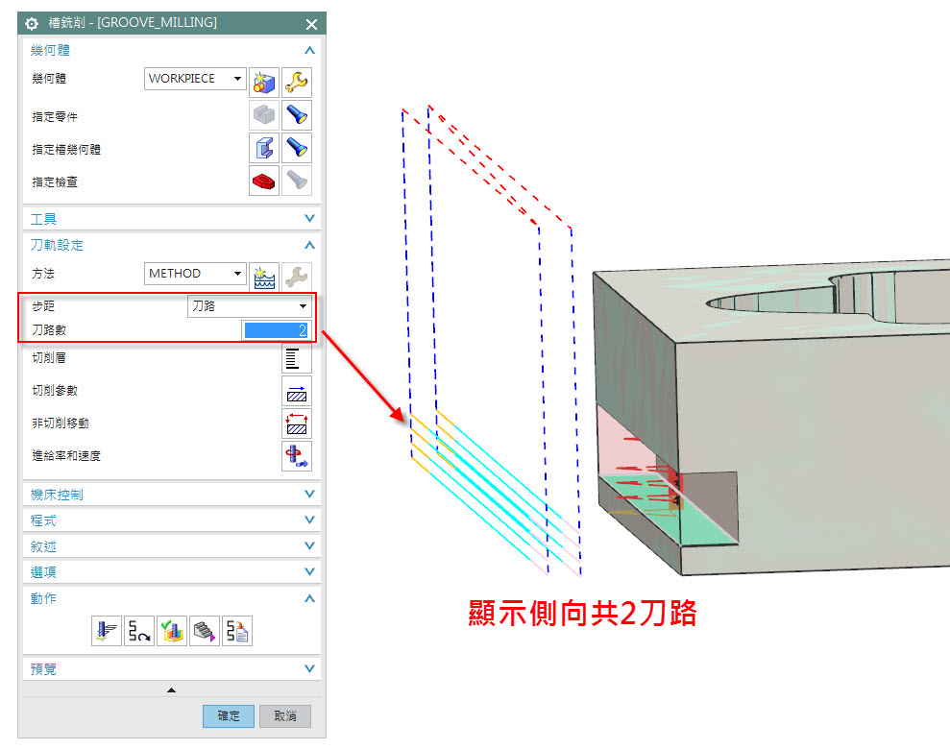Click the 確定 confirm button
Image resolution: width=950 pixels, height=750 pixels.
(x=229, y=716)
